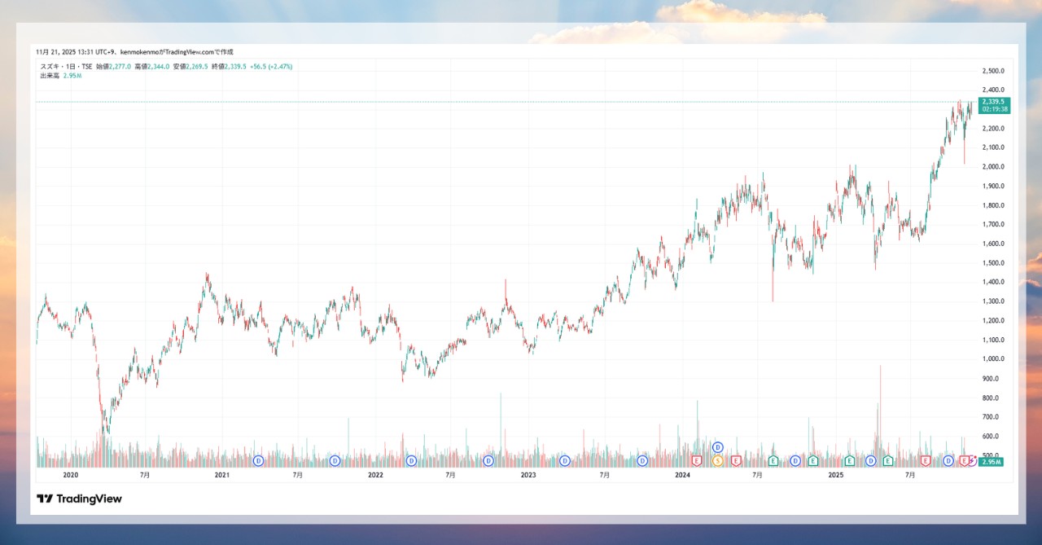Click the green E earnings marker at 2025
Image resolution: width=1042 pixels, height=545 pixels.
pos(849,461)
